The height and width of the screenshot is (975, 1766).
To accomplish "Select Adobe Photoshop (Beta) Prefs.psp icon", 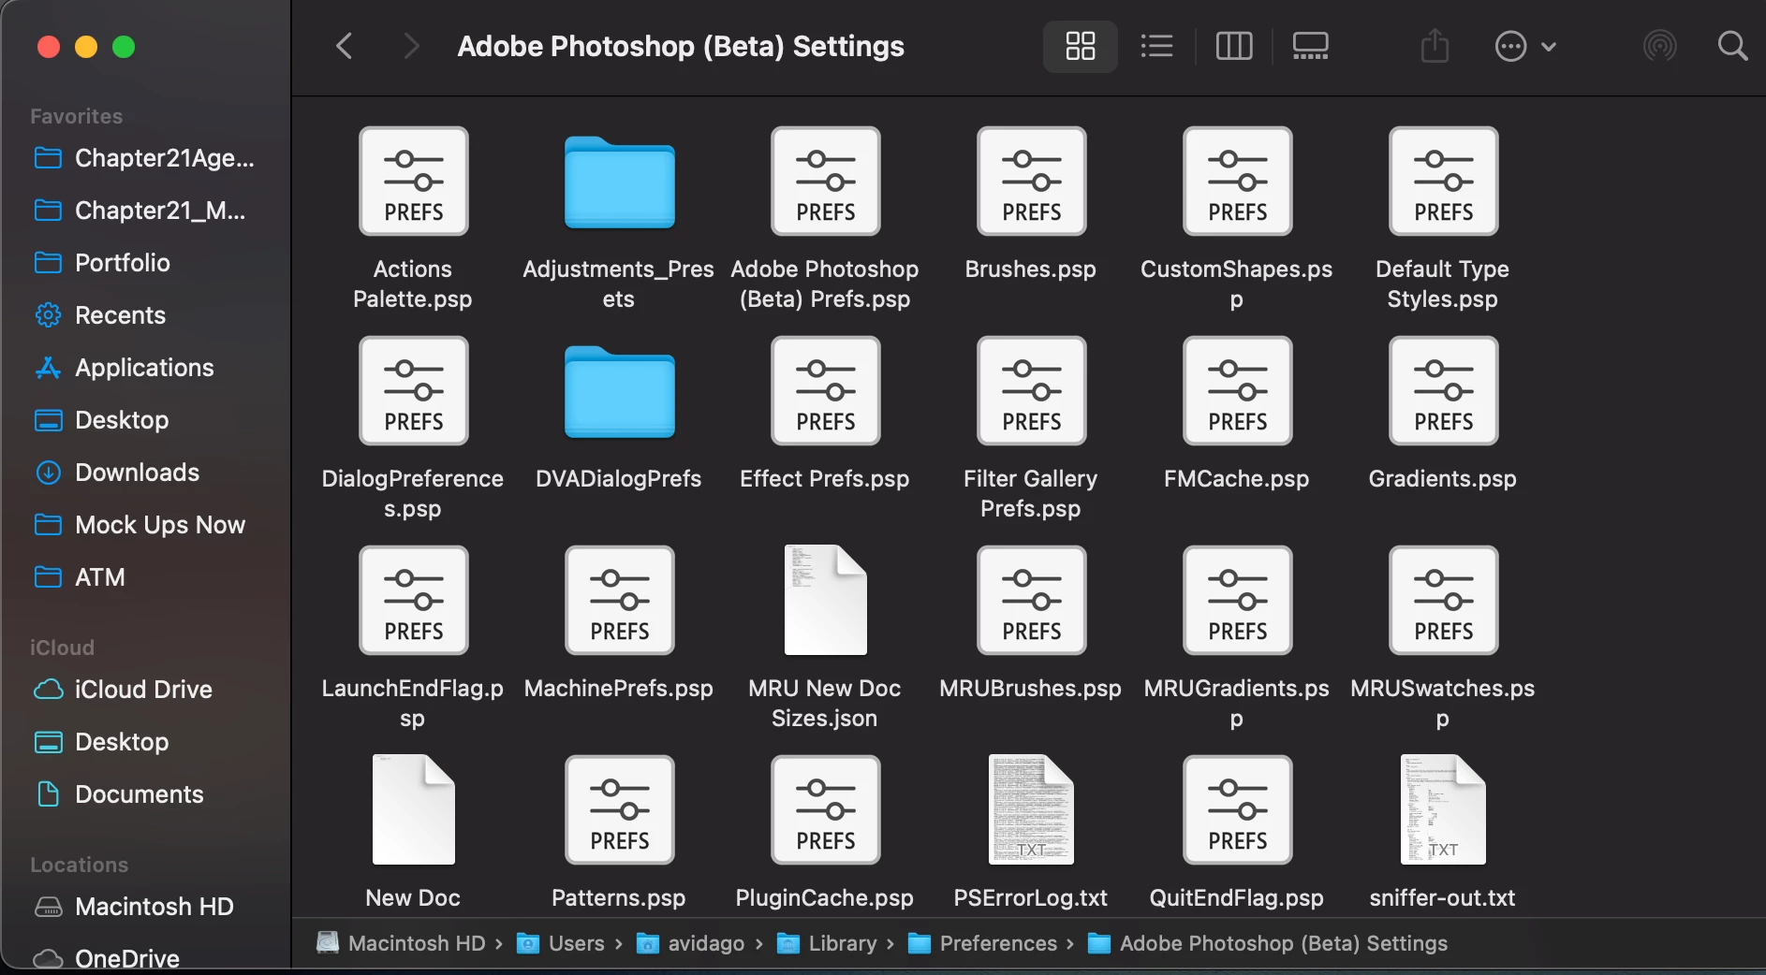I will tap(825, 181).
